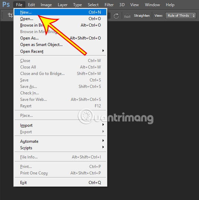Choose Open As... menu entry
This screenshot has width=199, height=200.
pyautogui.click(x=60, y=38)
